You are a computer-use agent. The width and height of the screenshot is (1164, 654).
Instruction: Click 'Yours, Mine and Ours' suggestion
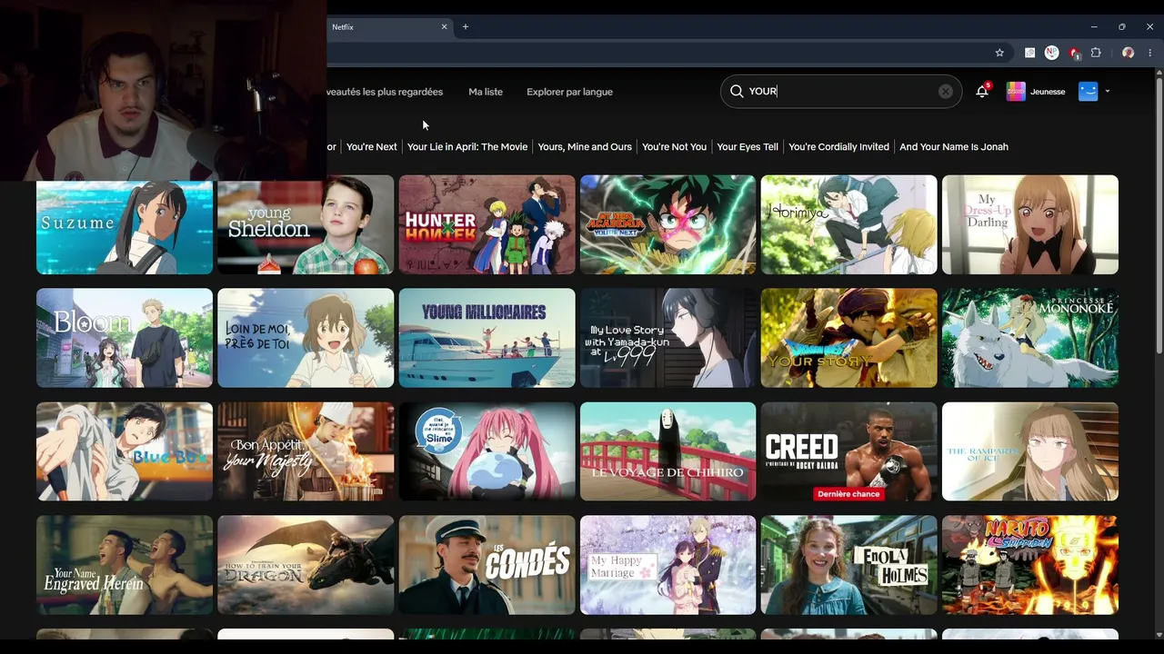coord(585,146)
